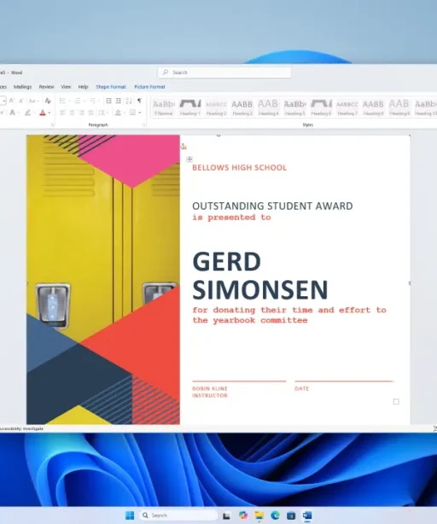Click GERD SIMONSEN name text
This screenshot has height=524, width=437.
tap(260, 276)
